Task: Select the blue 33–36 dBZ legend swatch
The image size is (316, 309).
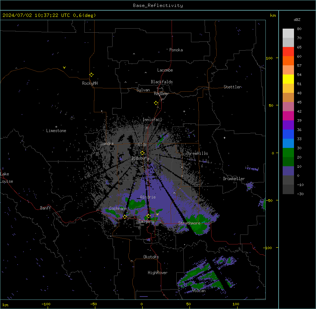Action: 288,134
